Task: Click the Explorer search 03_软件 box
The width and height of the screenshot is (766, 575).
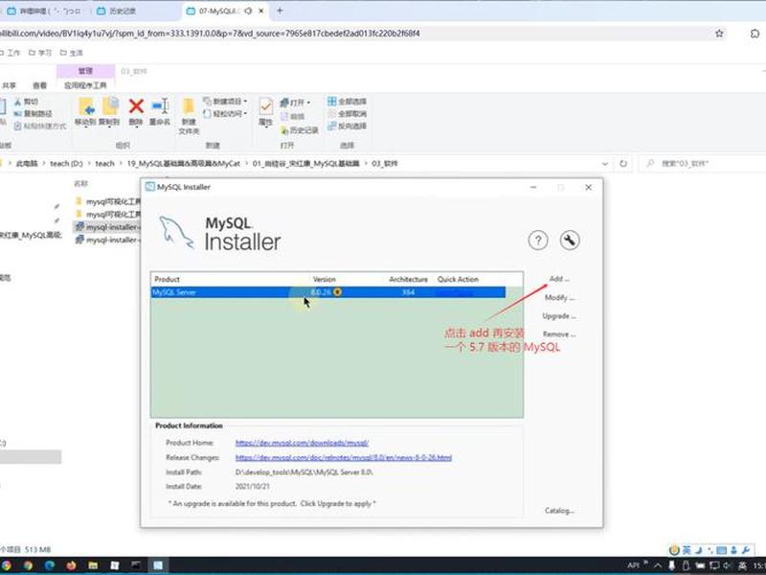Action: 704,164
